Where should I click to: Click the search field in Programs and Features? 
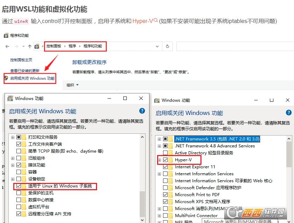point(235,46)
